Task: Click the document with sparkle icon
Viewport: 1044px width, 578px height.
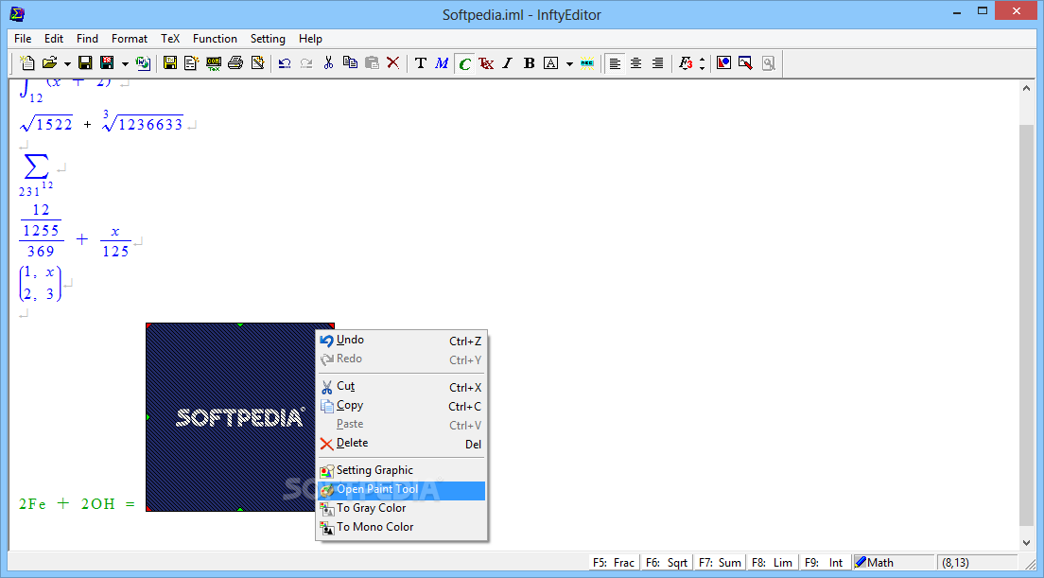Action: tap(191, 63)
